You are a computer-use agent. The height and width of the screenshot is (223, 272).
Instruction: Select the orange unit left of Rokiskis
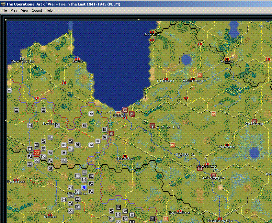166,219
